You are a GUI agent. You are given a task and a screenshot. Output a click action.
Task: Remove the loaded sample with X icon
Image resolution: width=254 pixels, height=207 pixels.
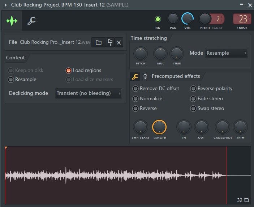pyautogui.click(x=119, y=42)
